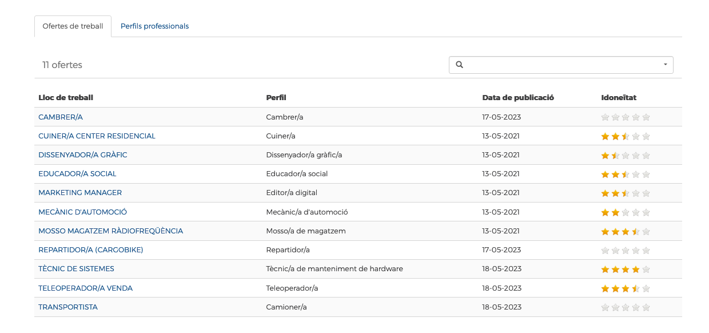Open the CUINER/A CENTER RESIDENCIAL offer
Image resolution: width=709 pixels, height=333 pixels.
point(97,136)
